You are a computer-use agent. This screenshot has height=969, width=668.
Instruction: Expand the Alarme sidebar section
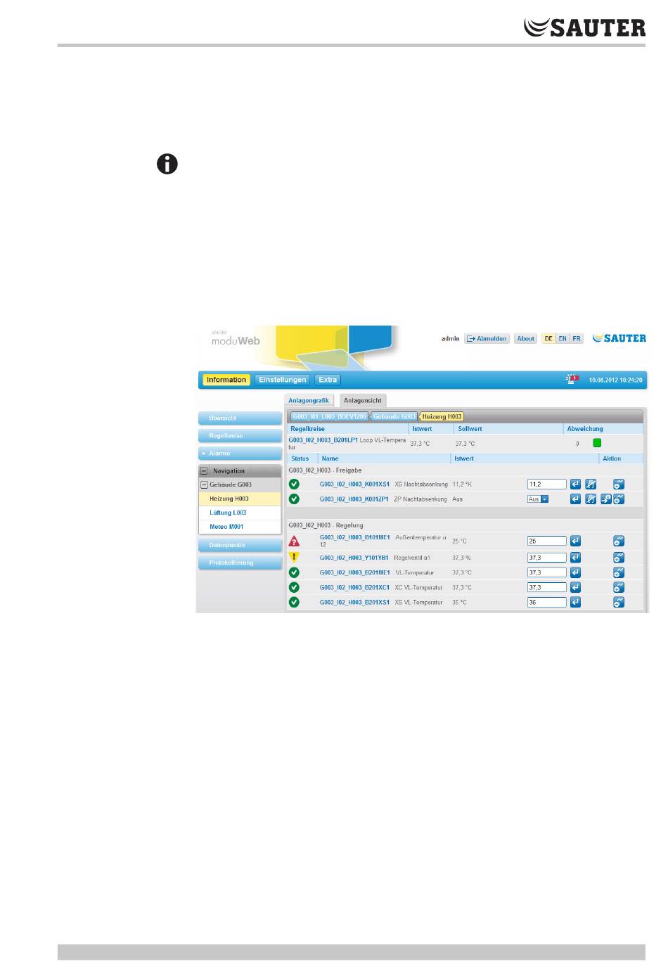coord(240,454)
